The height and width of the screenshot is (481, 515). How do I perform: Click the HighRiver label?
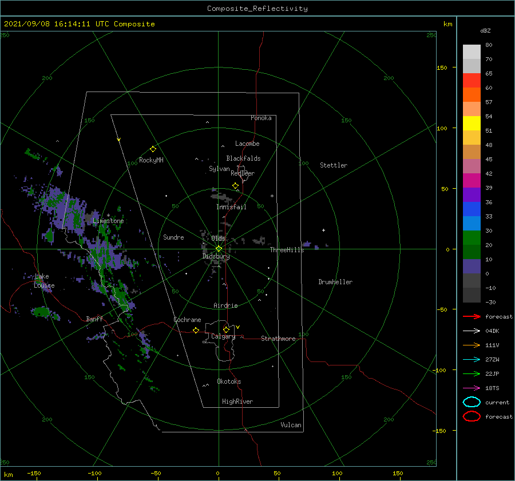[237, 402]
